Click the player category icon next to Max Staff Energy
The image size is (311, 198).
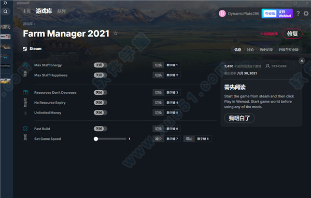25,65
